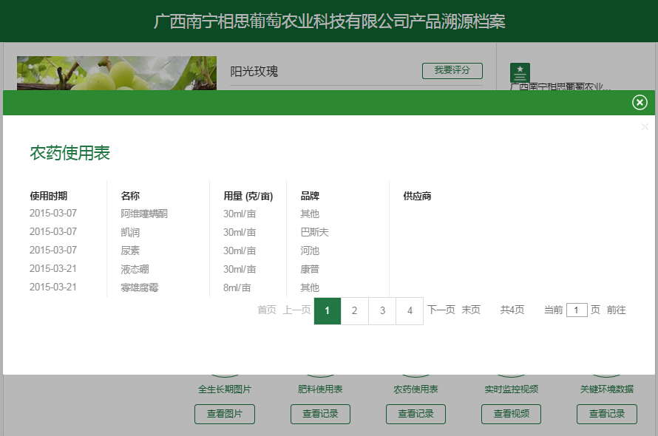Open 查看记录 under 肥料使用表

pos(320,414)
